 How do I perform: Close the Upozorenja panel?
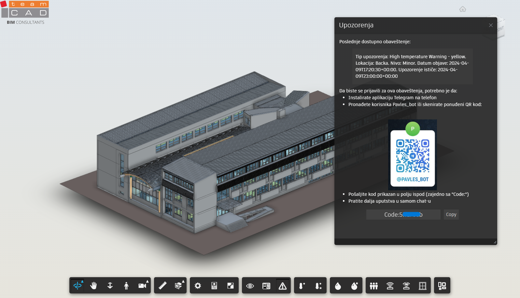point(491,25)
